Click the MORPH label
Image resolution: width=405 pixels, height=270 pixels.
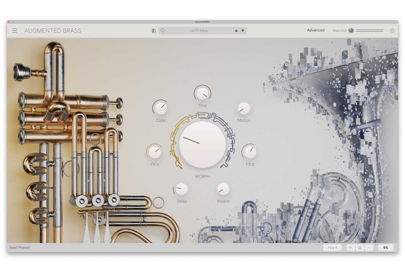tap(202, 177)
